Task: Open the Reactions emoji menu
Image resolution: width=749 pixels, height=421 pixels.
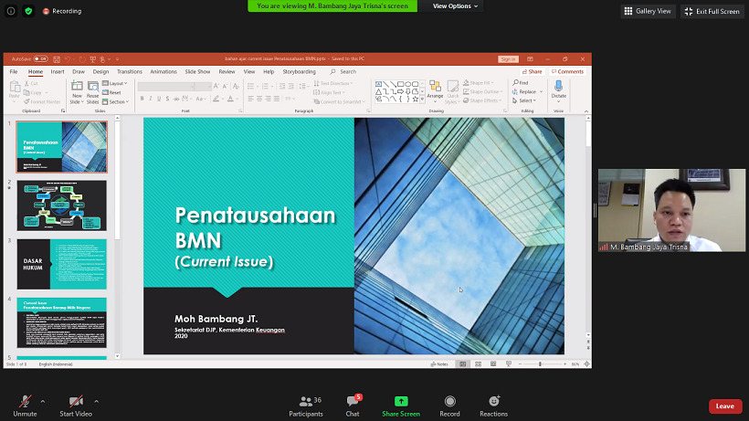Action: coord(493,402)
